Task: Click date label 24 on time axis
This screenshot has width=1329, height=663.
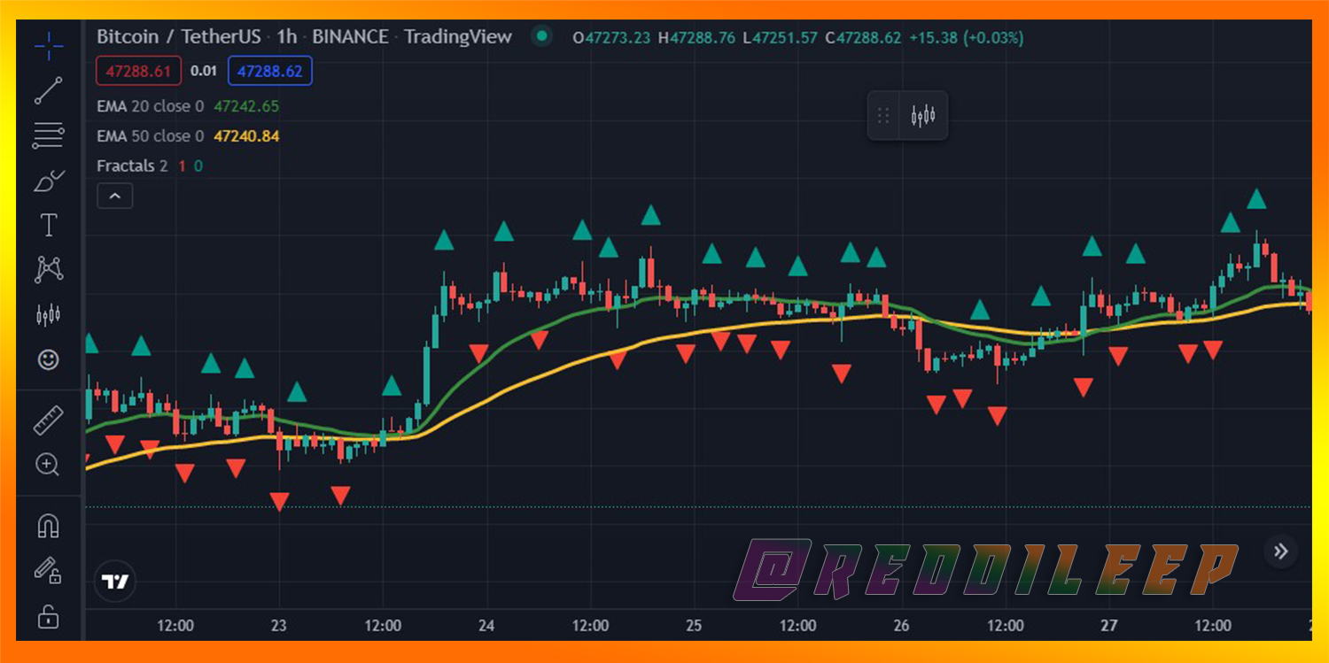Action: point(486,626)
